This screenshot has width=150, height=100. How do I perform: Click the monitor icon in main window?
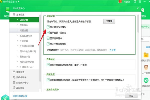pyautogui.click(x=8, y=10)
